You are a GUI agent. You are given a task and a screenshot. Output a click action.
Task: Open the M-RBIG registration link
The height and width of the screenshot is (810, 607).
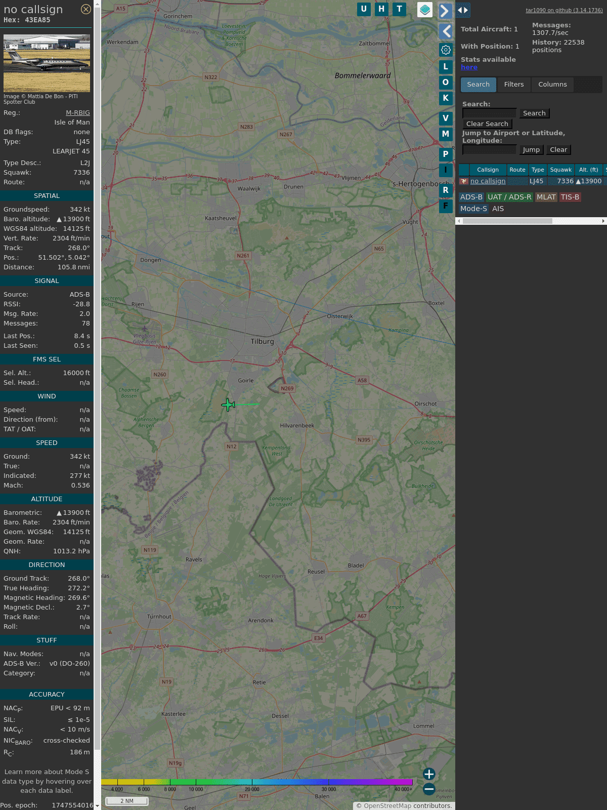(78, 113)
